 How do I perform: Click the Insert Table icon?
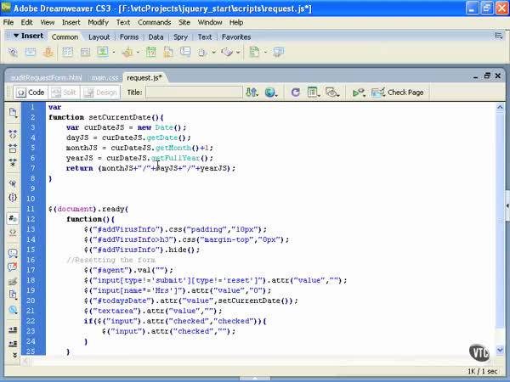click(68, 53)
